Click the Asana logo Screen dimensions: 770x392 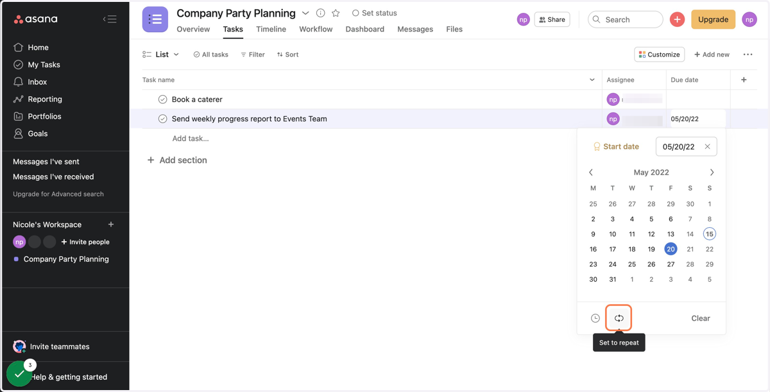coord(36,19)
